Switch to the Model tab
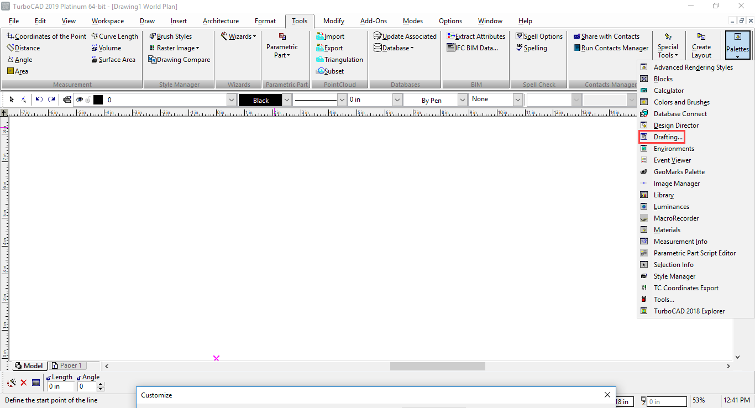 29,365
